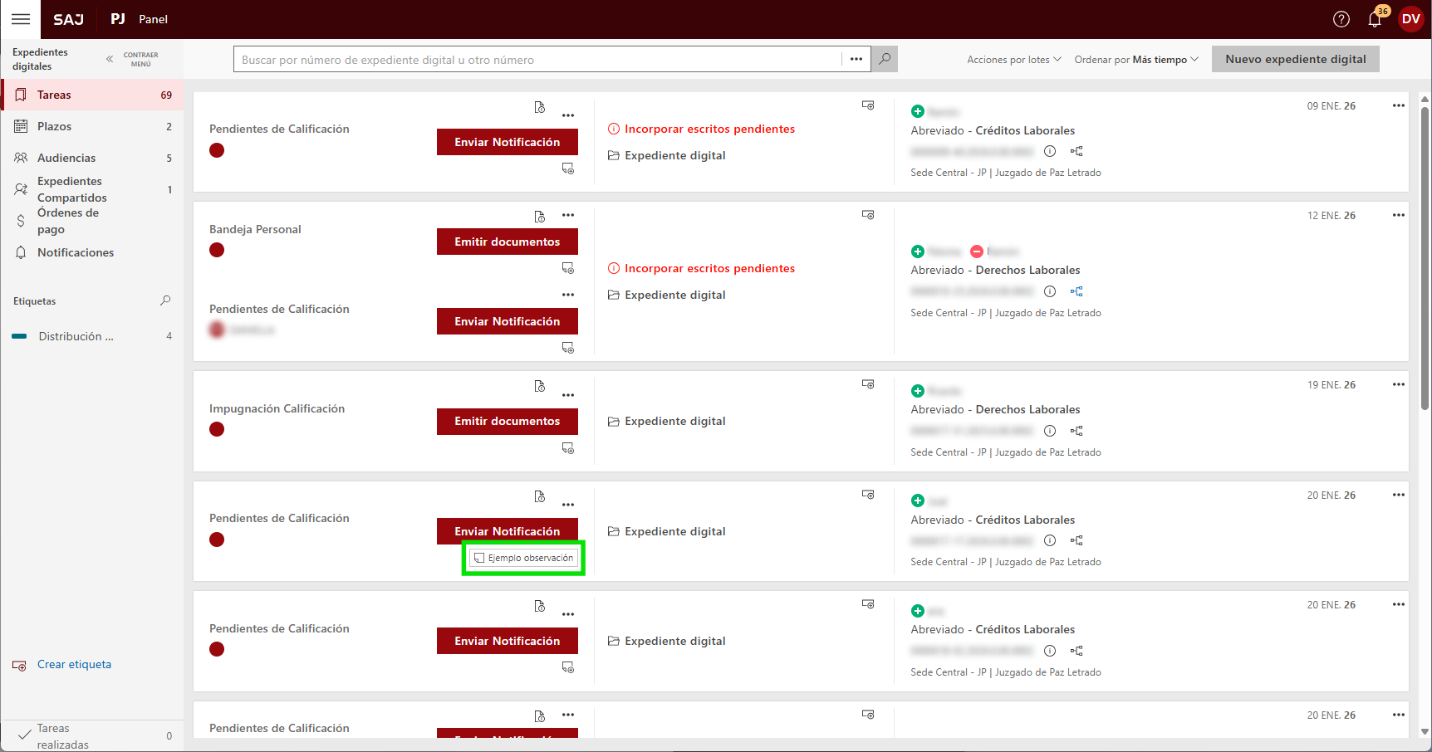Open the Distribución label filter

[x=76, y=336]
